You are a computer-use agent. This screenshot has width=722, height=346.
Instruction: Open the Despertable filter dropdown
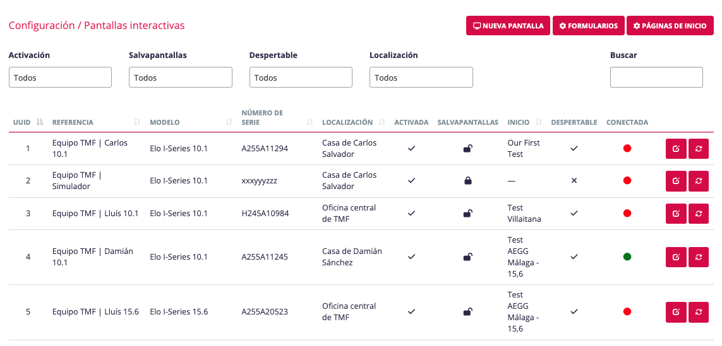301,77
